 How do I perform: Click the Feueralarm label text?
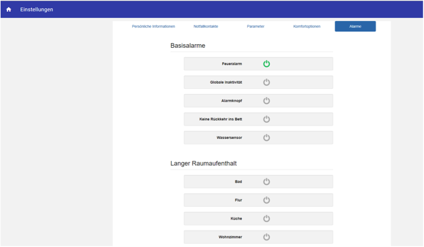pos(232,64)
